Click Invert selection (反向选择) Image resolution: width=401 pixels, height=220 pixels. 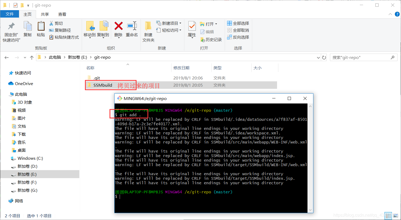coord(238,37)
